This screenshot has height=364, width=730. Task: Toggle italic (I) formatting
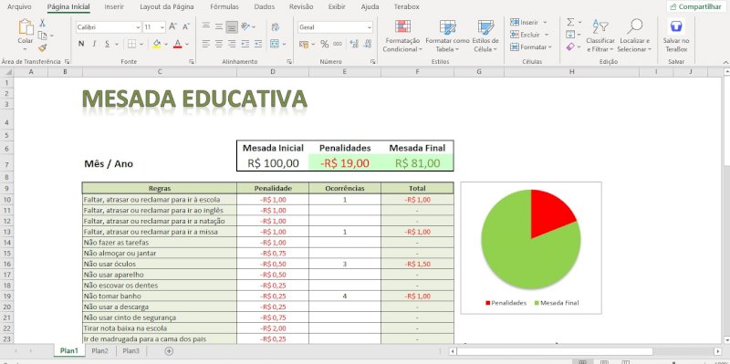[94, 44]
